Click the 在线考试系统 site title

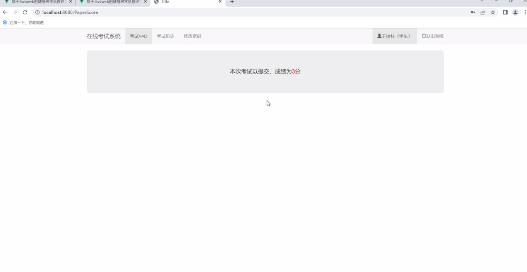pyautogui.click(x=104, y=36)
